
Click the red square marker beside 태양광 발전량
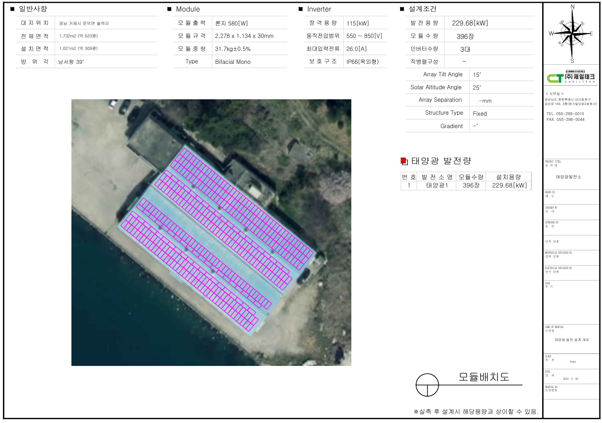403,161
